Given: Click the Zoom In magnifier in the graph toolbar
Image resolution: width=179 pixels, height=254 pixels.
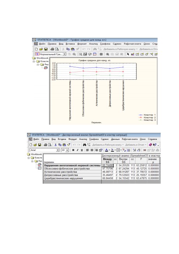Looking at the screenshot, I should click(x=107, y=54).
